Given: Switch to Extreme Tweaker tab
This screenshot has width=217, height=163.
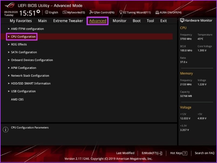Looking at the screenshot, I should coord(68,21).
